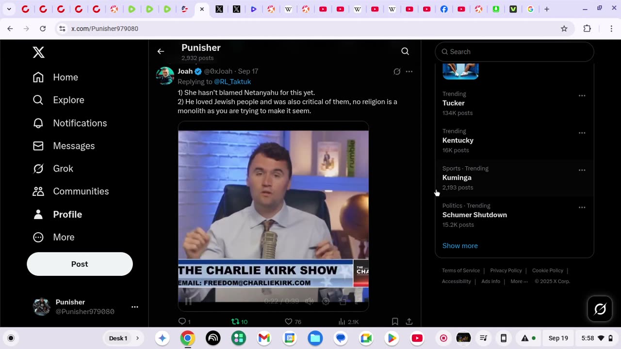Open Messages from sidebar

pyautogui.click(x=64, y=146)
